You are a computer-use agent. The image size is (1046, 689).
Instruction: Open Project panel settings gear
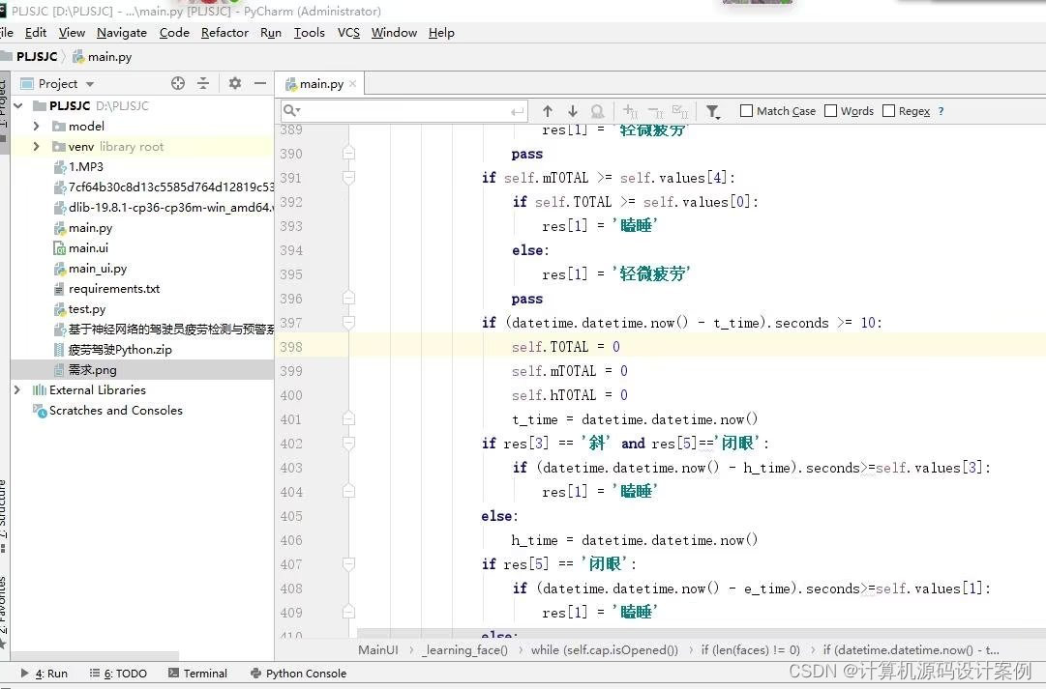[x=235, y=83]
